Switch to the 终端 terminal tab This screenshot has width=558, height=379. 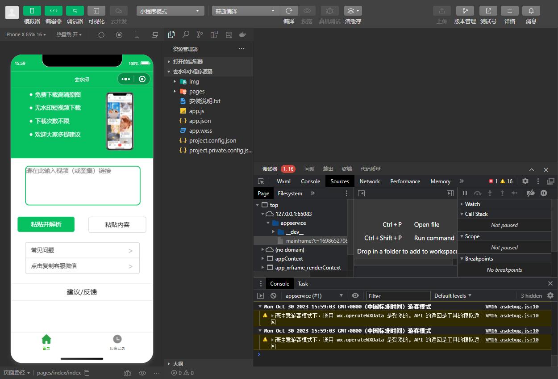(347, 169)
